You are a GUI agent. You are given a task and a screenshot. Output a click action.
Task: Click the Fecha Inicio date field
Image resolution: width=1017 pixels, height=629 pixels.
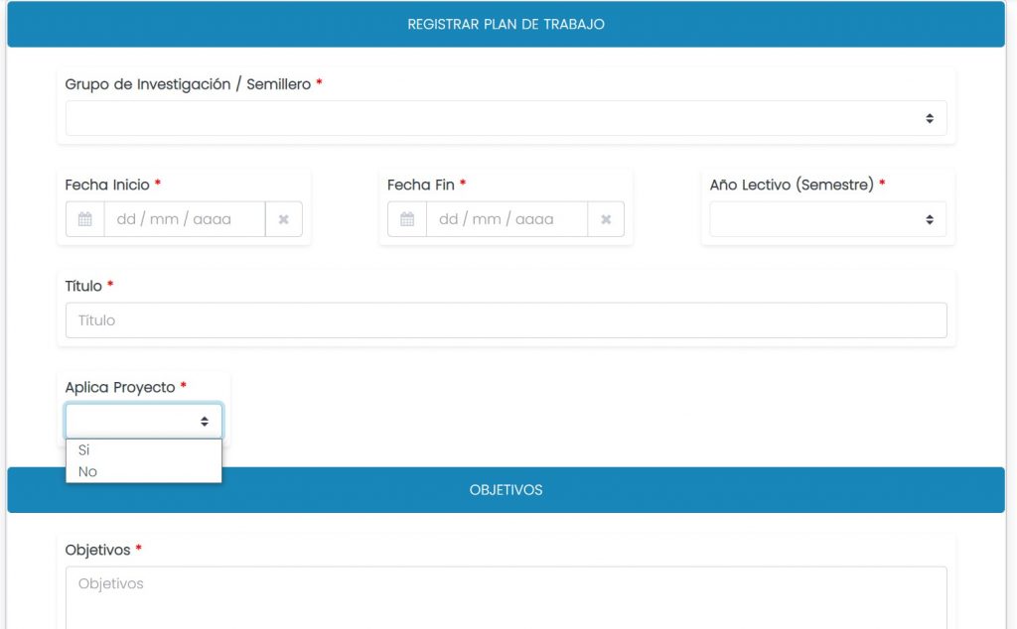tap(184, 219)
